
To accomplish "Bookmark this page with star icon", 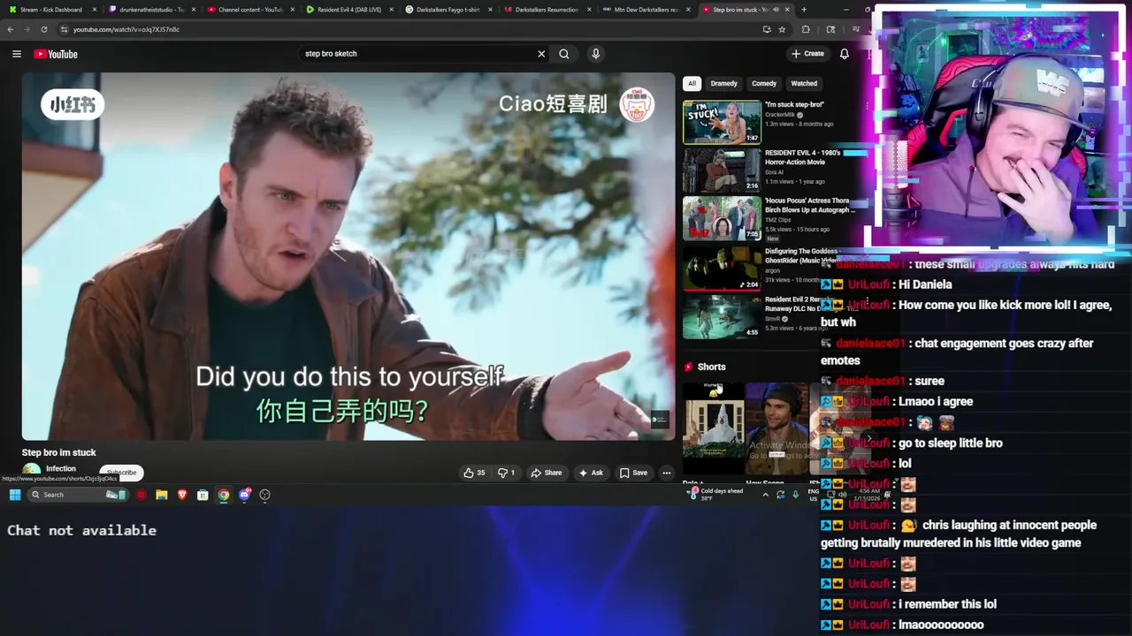I will pos(782,29).
